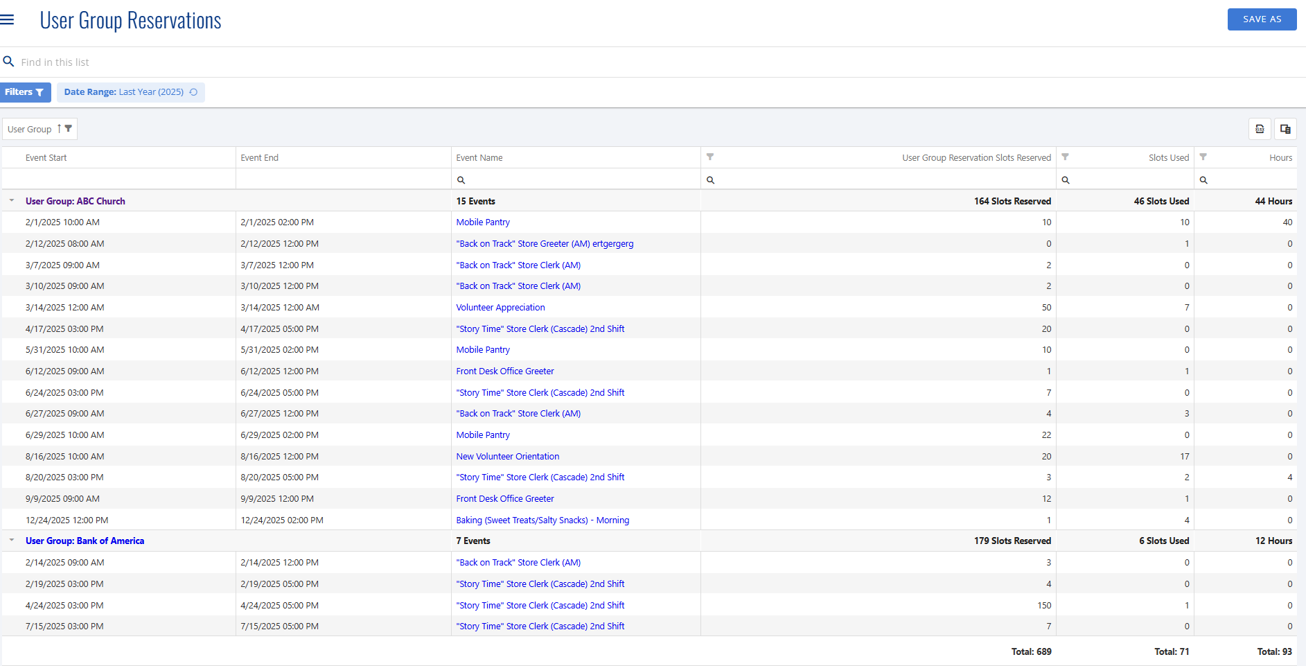Focus the 'Find in this list' search field
The height and width of the screenshot is (666, 1306).
coord(651,62)
